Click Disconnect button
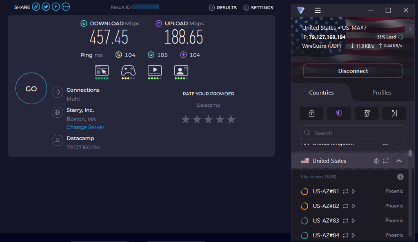This screenshot has height=242, width=418. coord(353,71)
